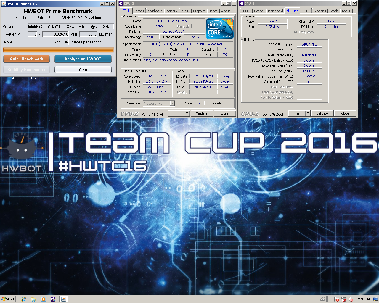The width and height of the screenshot is (379, 303).
Task: Save the HWBOT Prime result
Action: [83, 70]
